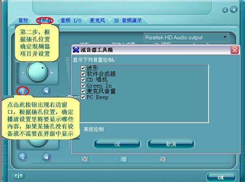Click the 取消 cancel button
The image size is (245, 182).
pyautogui.click(x=171, y=144)
